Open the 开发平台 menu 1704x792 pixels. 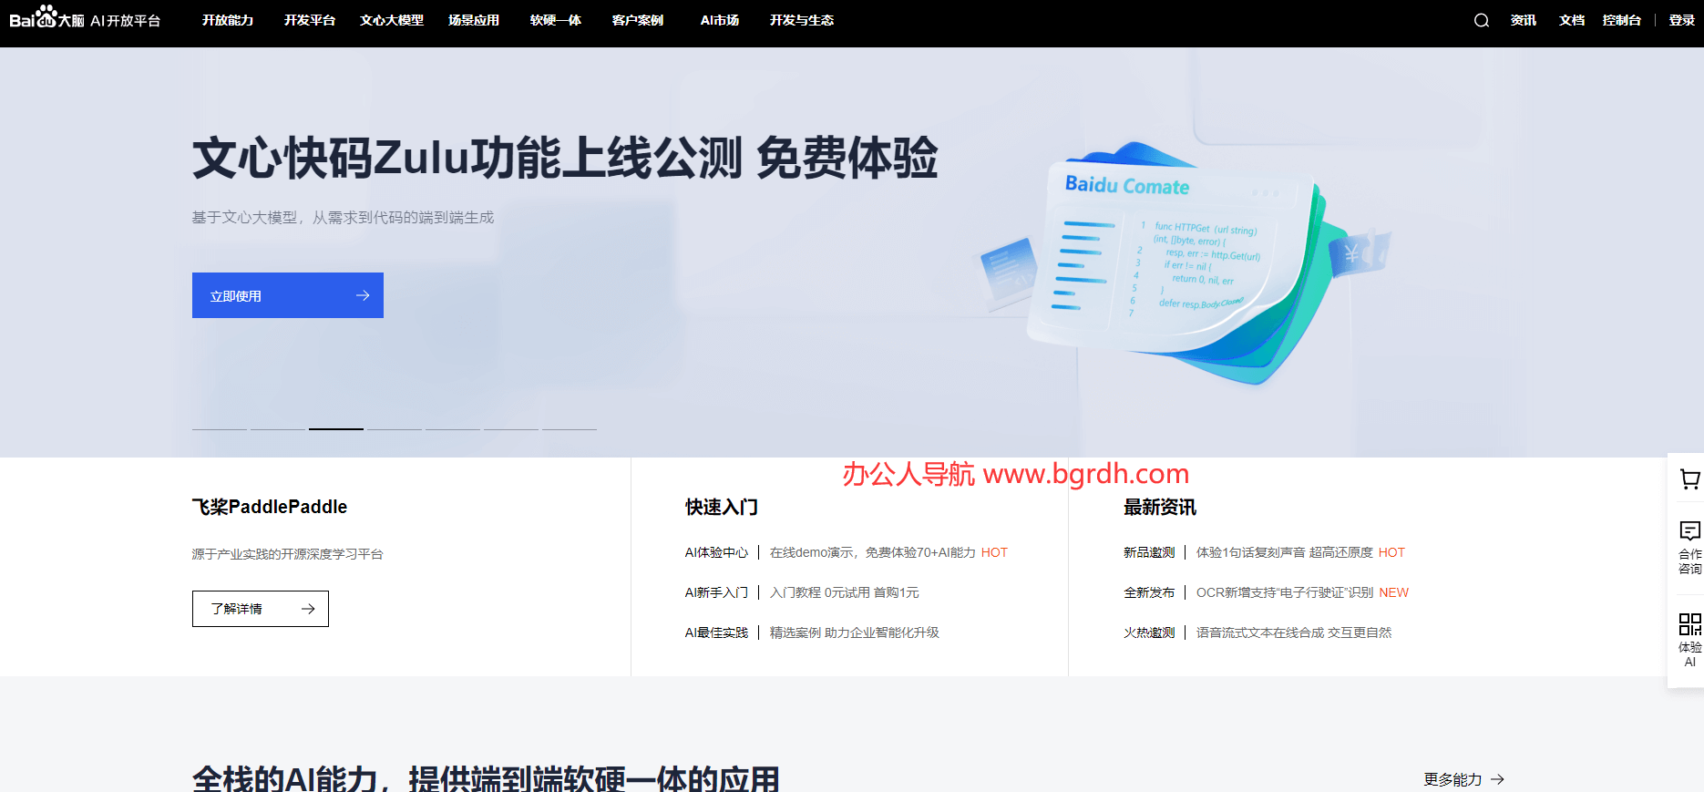click(x=310, y=20)
